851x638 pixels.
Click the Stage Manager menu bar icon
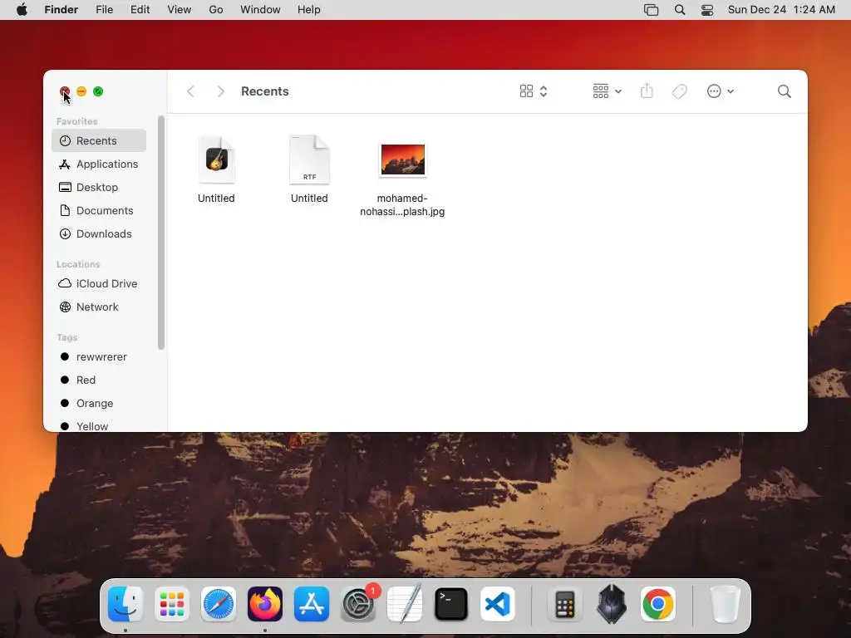coord(651,10)
